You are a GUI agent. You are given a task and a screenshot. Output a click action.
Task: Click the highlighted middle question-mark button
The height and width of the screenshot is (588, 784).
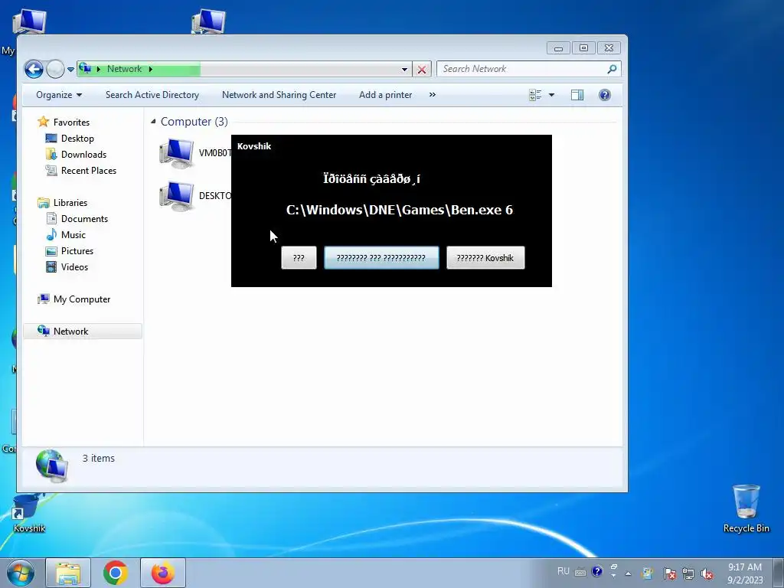pos(381,257)
